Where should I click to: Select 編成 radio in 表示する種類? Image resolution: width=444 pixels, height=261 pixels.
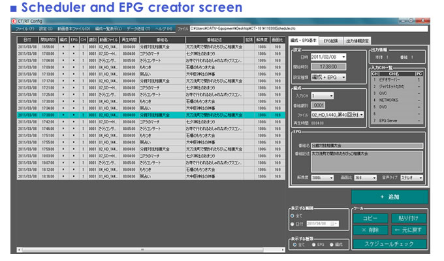[x=332, y=245]
